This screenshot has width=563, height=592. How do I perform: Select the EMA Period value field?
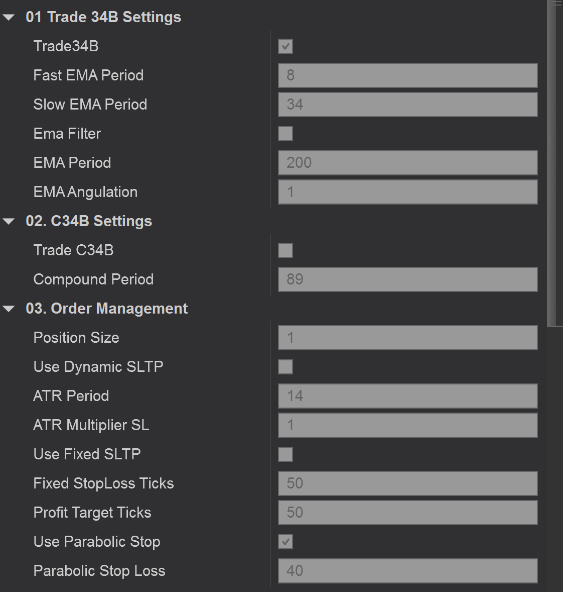(407, 163)
